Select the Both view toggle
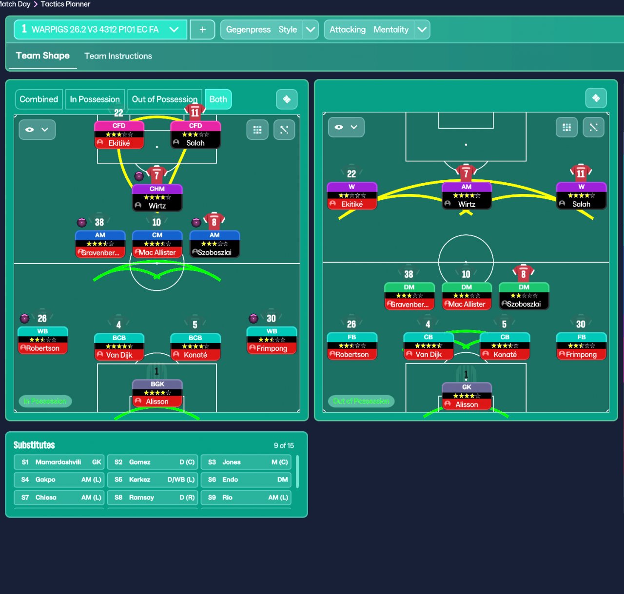This screenshot has width=624, height=594. click(x=218, y=99)
